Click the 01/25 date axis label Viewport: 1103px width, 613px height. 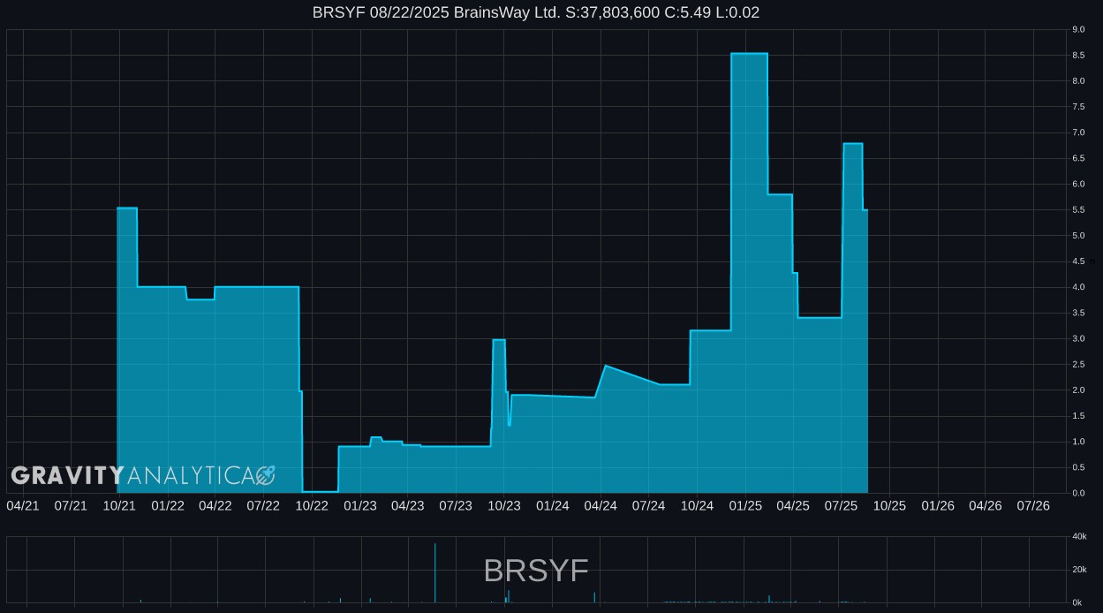746,505
